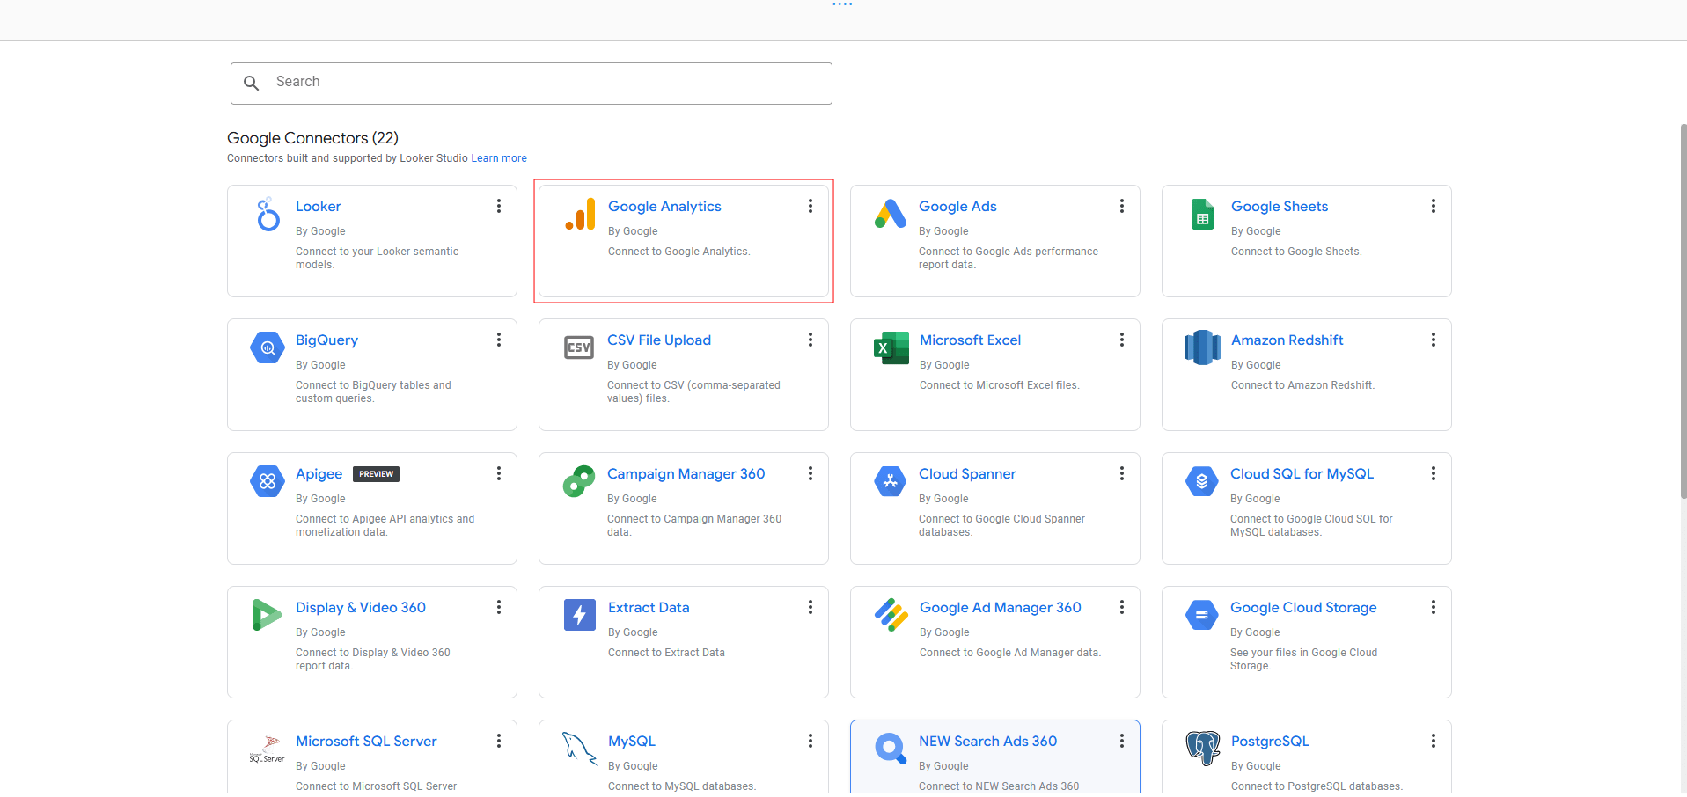Select the Microsoft Excel connector title
Viewport: 1687px width, 797px height.
point(970,340)
